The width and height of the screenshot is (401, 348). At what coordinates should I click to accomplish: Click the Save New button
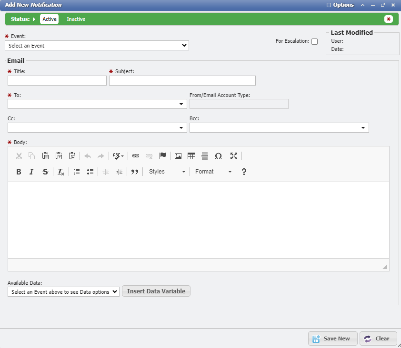click(x=332, y=338)
